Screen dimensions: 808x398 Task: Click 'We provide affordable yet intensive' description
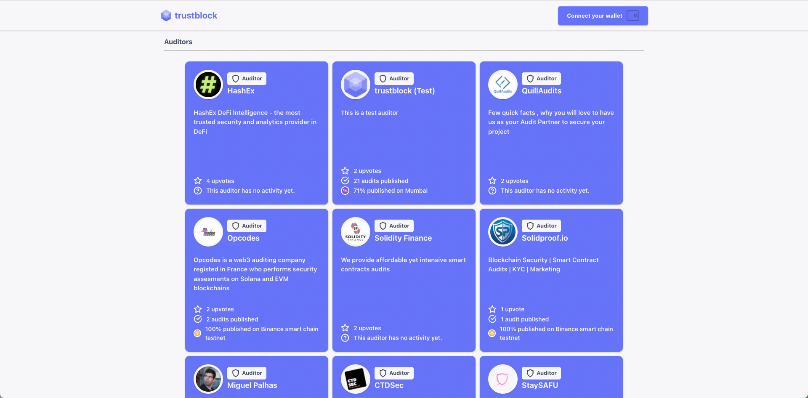403,265
